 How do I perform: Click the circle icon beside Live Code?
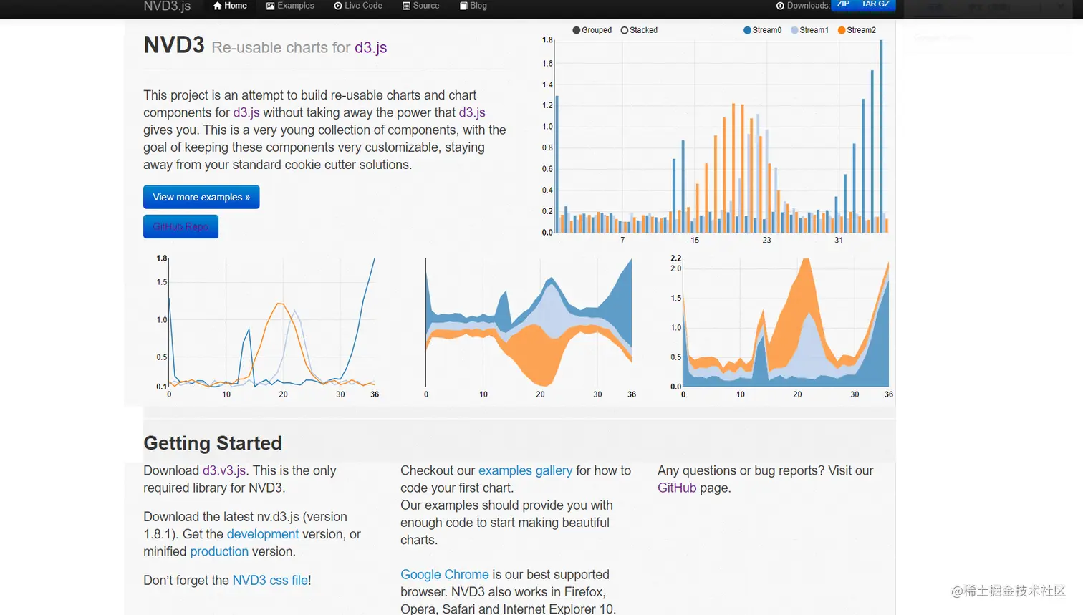pos(338,6)
